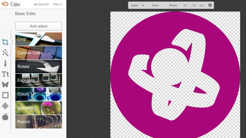Image resolution: width=246 pixels, height=138 pixels.
Task: Click the Editor title text
Action: [15, 4]
